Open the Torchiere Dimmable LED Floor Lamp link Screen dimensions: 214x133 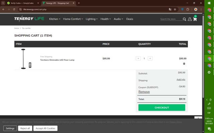tap(57, 60)
